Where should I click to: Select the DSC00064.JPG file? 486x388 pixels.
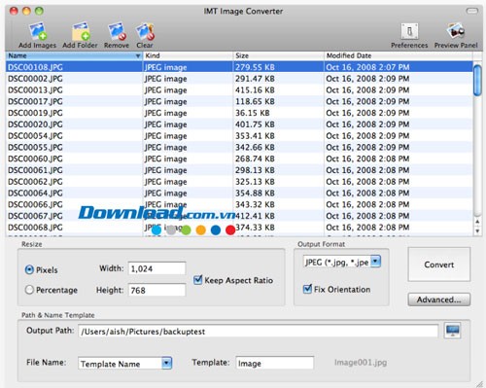[239, 194]
